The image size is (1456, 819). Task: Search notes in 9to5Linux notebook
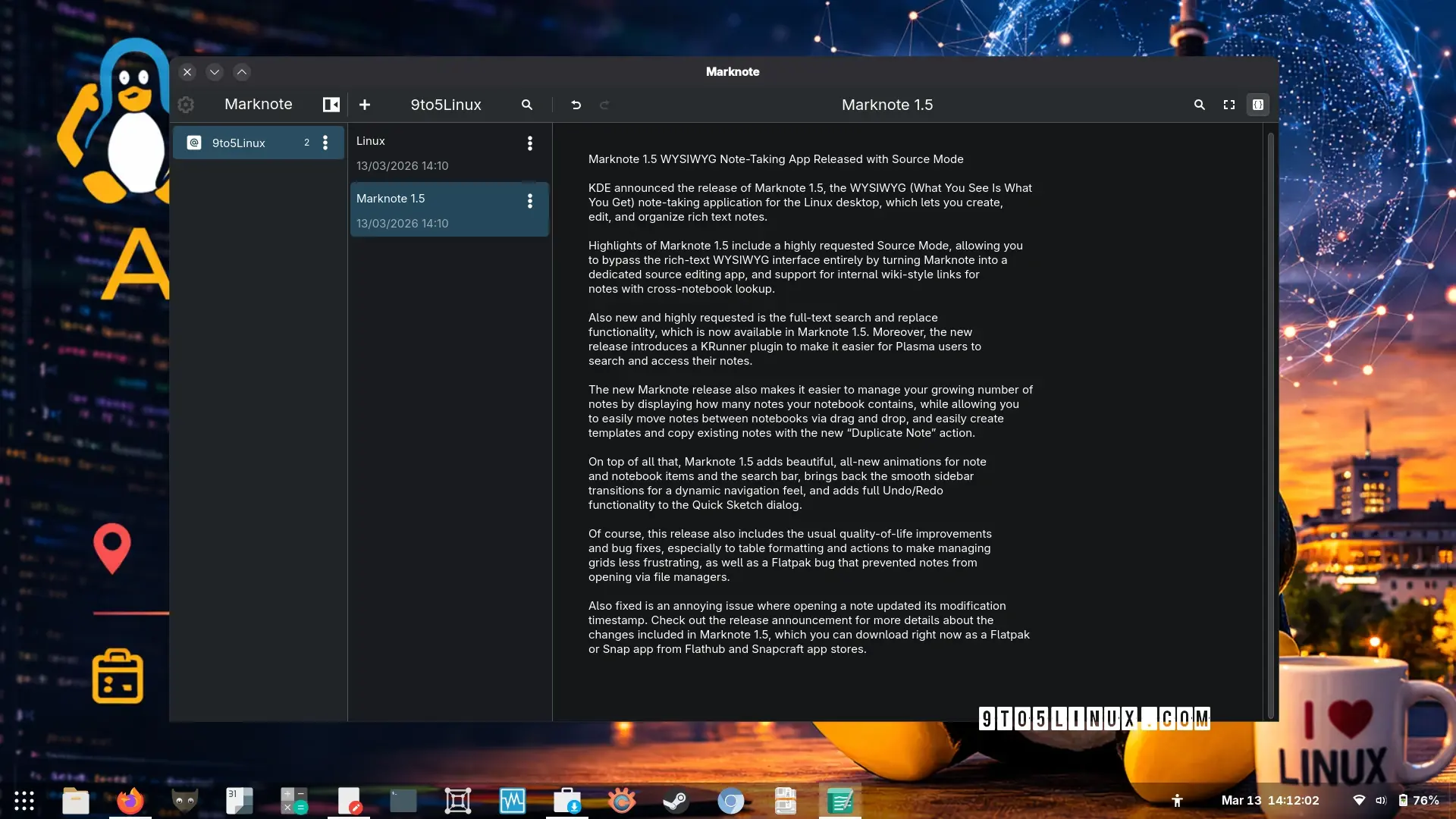(527, 105)
